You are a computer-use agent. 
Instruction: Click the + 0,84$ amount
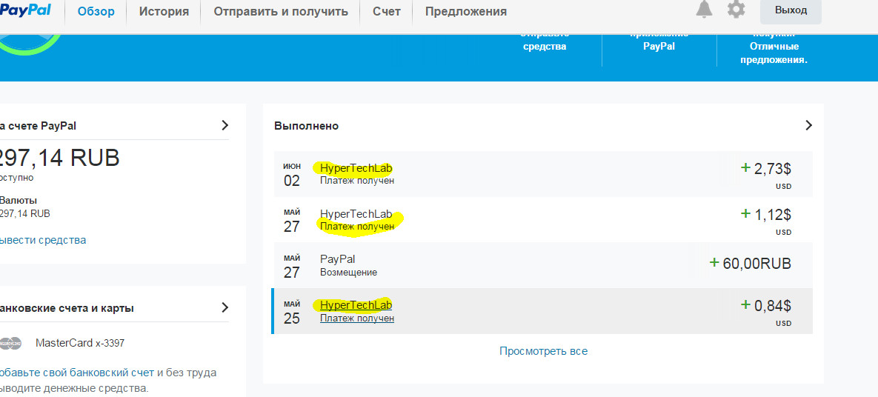(766, 305)
